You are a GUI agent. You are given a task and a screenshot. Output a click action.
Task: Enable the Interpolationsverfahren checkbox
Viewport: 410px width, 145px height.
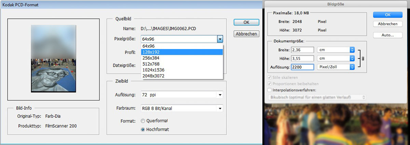(270, 90)
